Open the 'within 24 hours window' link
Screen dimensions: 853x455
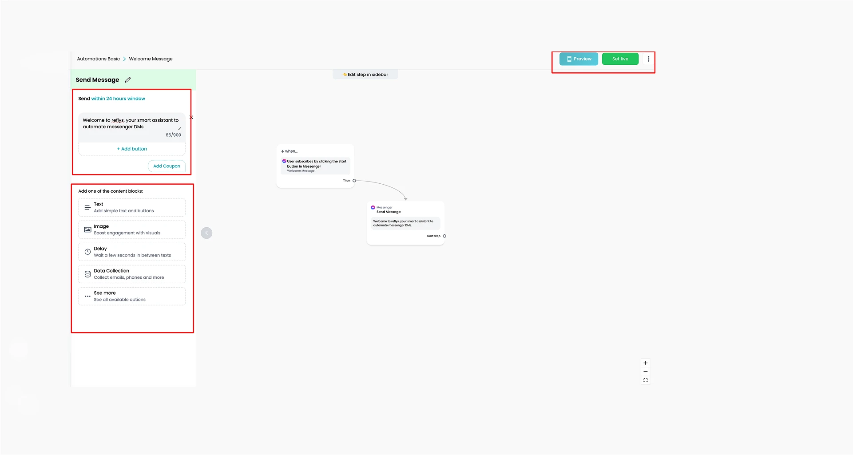[x=118, y=99]
